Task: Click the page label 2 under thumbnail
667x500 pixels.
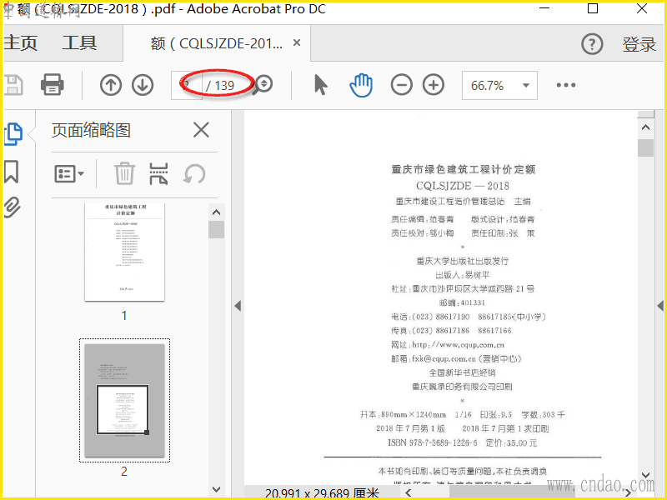Action: [x=123, y=471]
